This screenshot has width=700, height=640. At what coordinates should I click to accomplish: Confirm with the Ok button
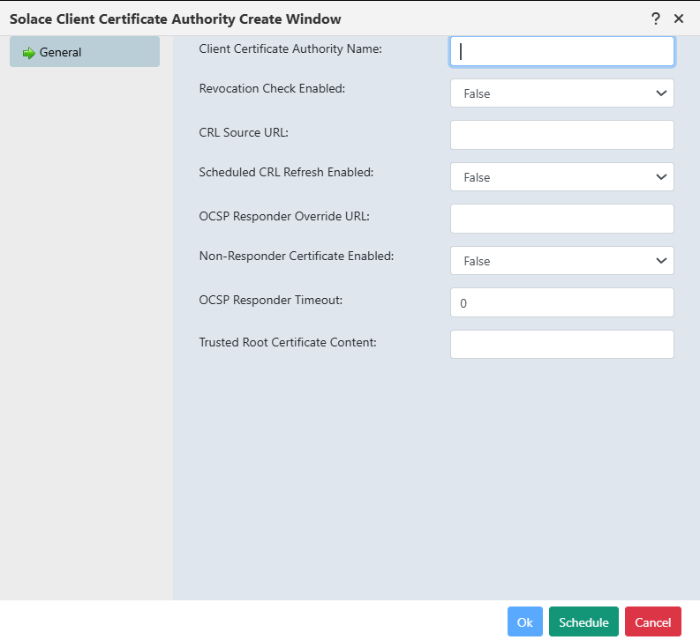(525, 621)
